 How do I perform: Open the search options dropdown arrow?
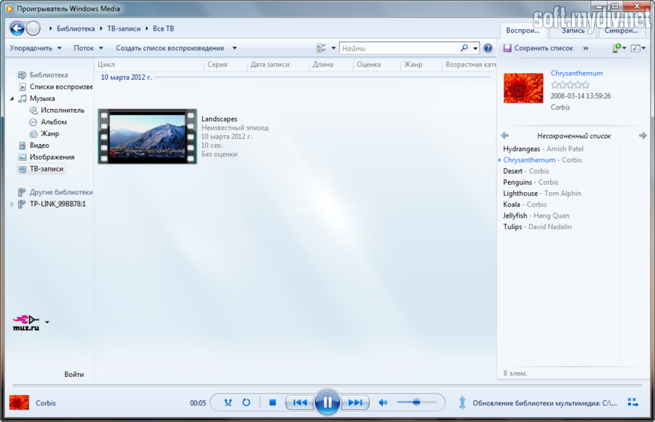coord(475,49)
